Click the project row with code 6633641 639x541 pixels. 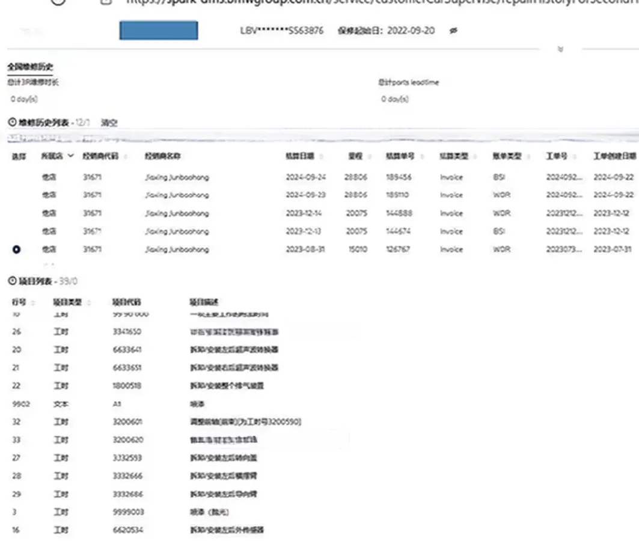click(x=126, y=350)
